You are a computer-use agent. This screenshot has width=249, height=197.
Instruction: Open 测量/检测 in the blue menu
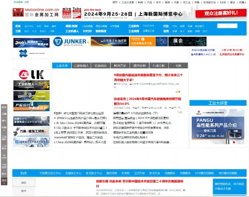[x=71, y=26]
